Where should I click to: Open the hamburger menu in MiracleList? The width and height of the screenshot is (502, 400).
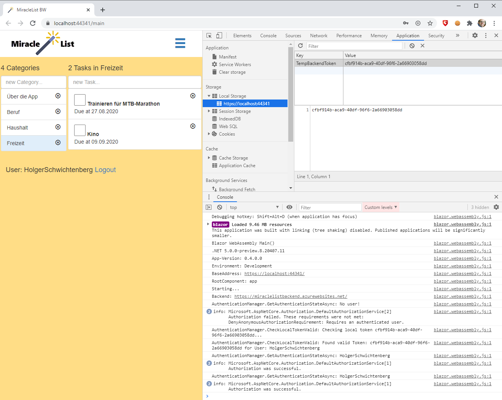pos(180,43)
